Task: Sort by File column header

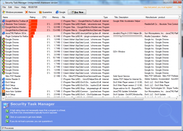Action: [x=81, y=17]
